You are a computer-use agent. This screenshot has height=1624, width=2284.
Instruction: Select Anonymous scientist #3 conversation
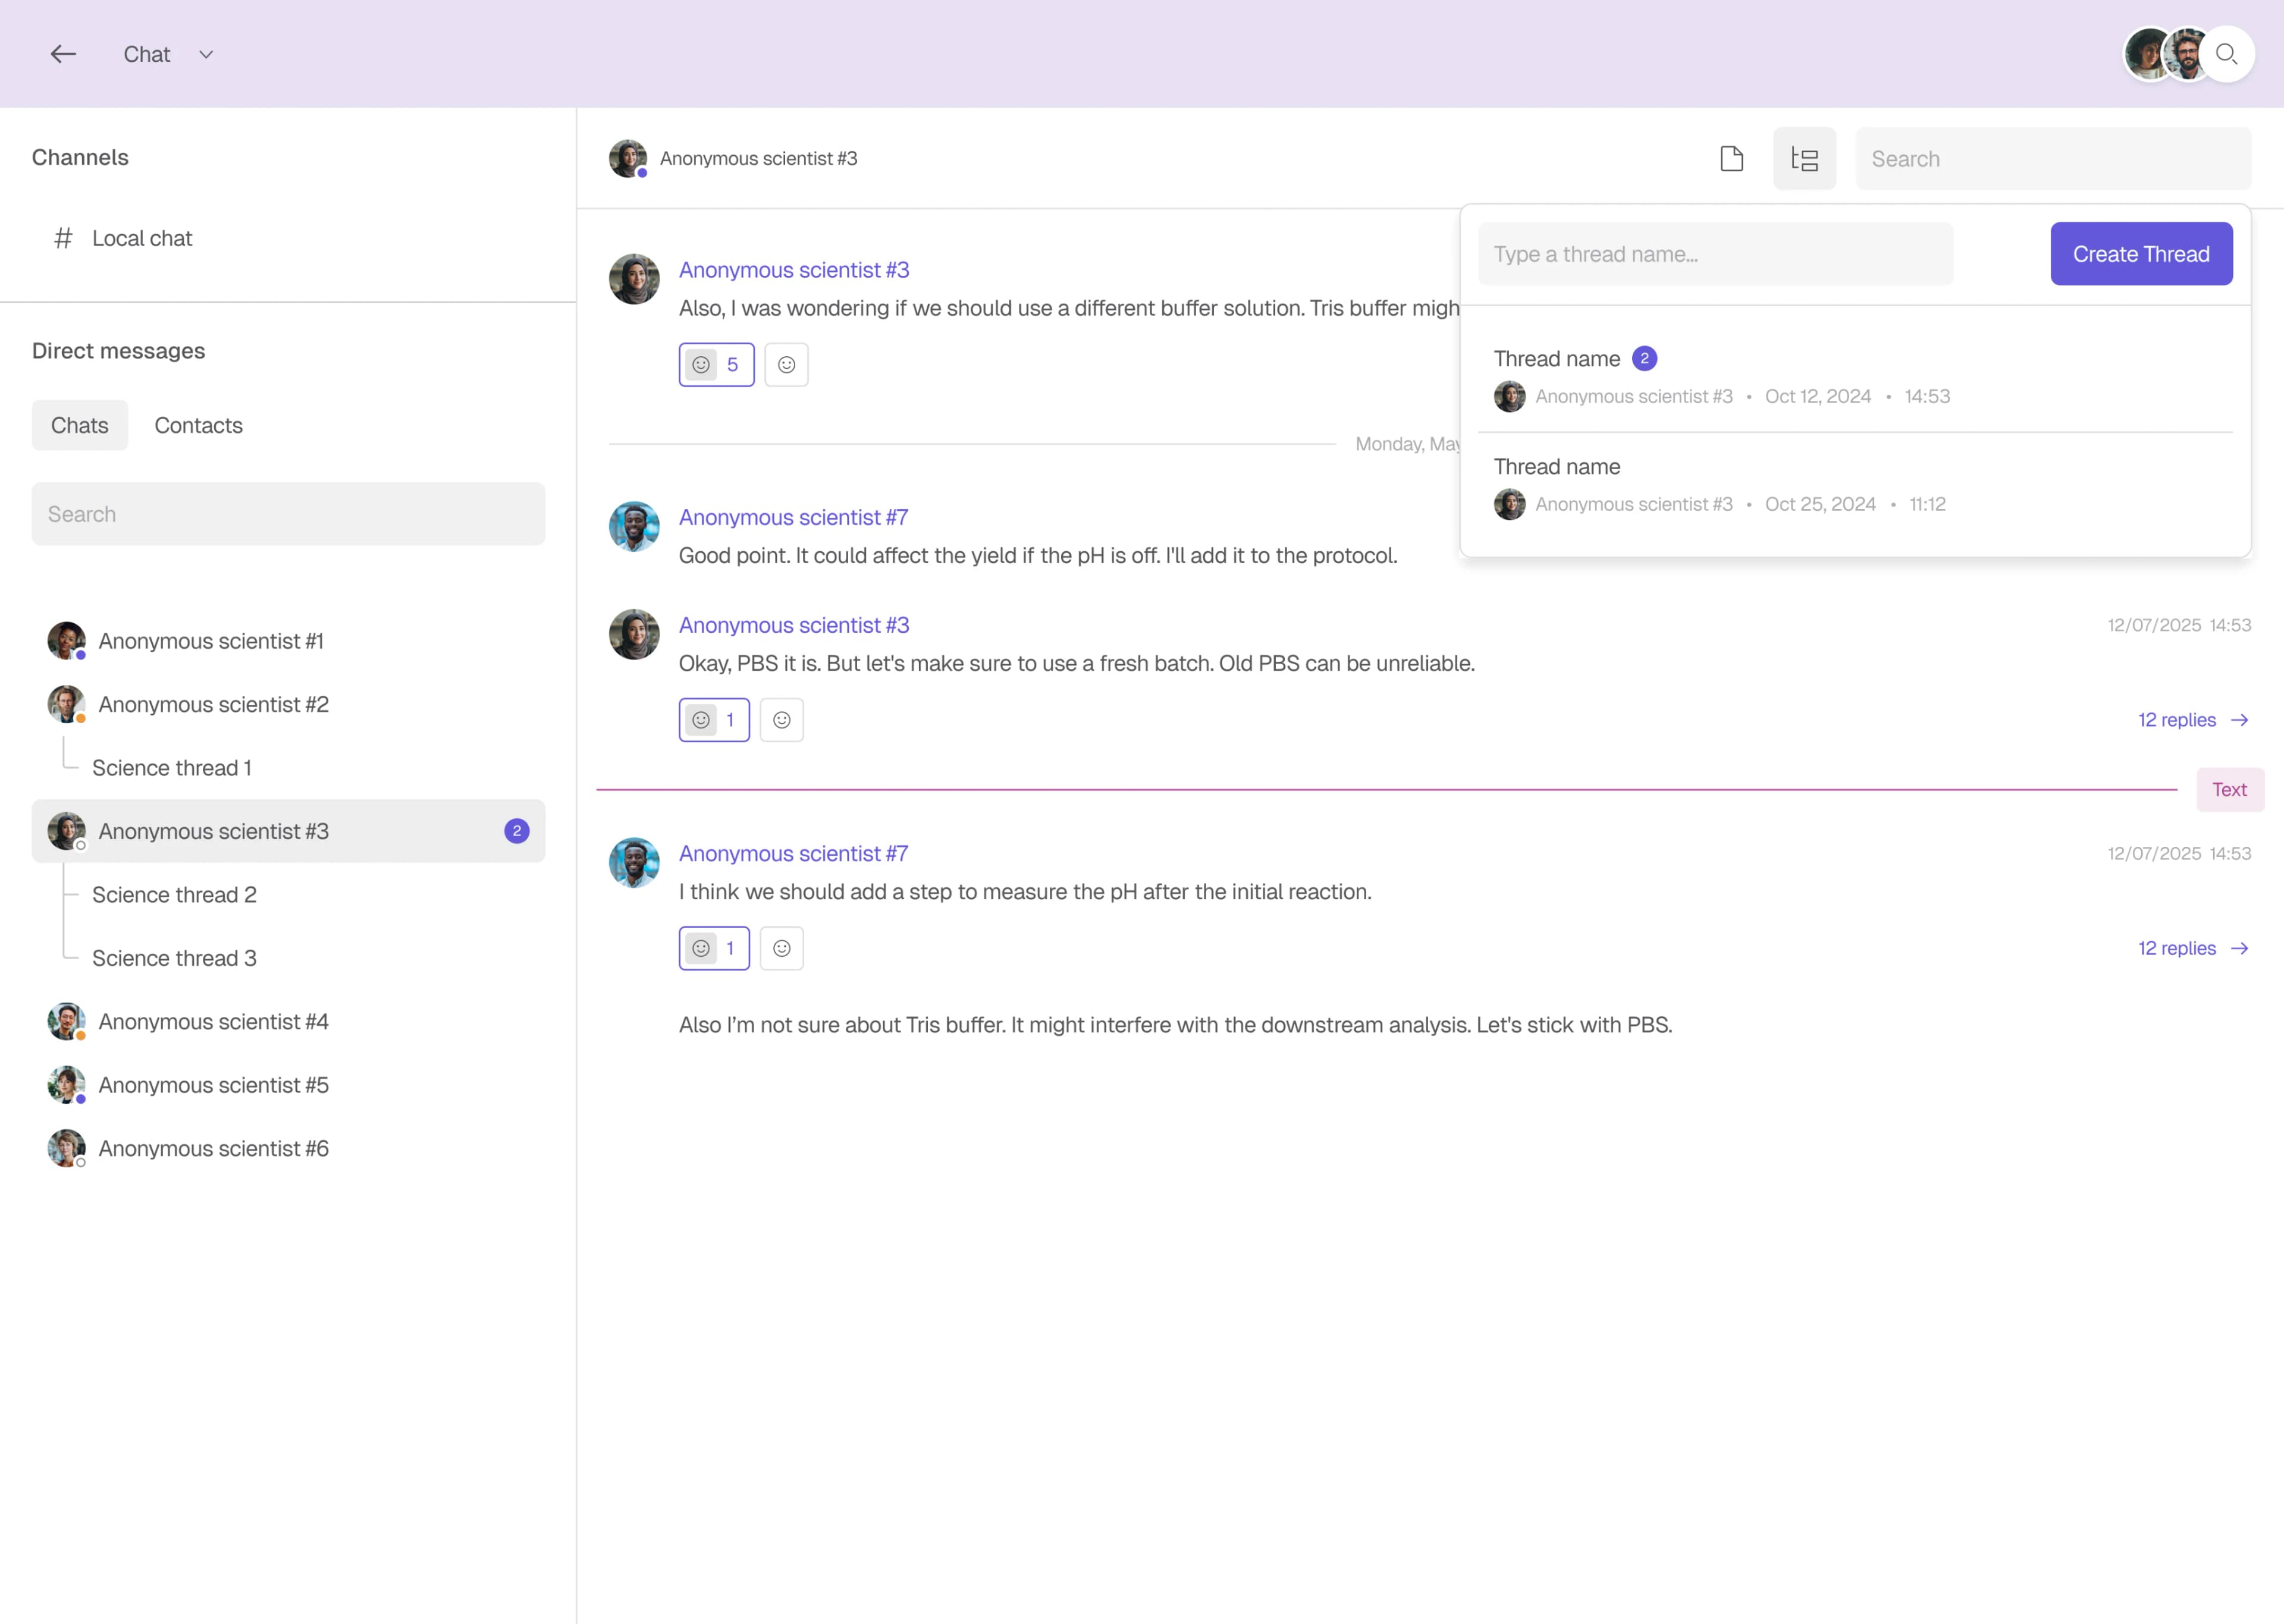[x=288, y=831]
